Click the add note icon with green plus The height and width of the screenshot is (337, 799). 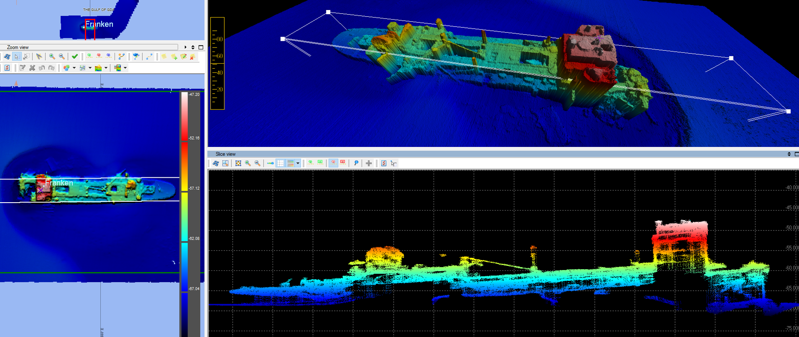(174, 57)
